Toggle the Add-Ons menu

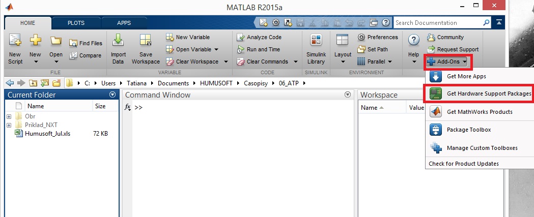(x=447, y=61)
